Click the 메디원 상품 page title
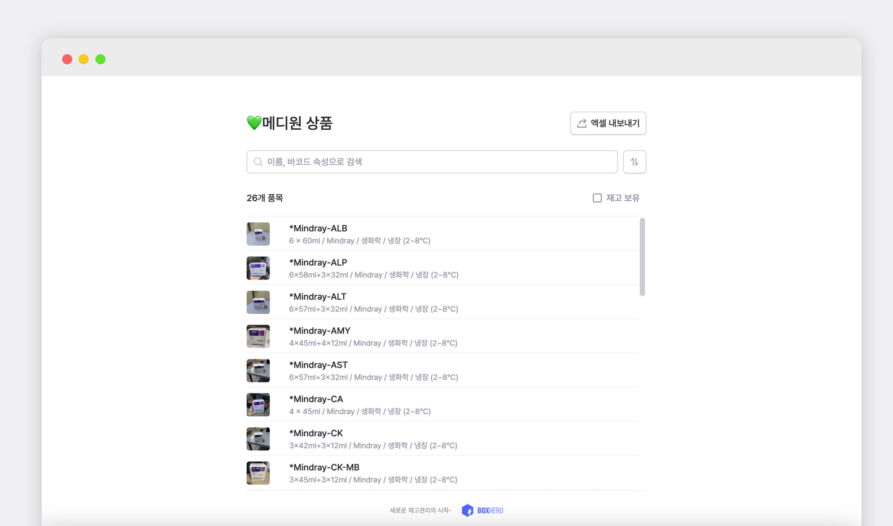Image resolution: width=893 pixels, height=526 pixels. click(297, 123)
